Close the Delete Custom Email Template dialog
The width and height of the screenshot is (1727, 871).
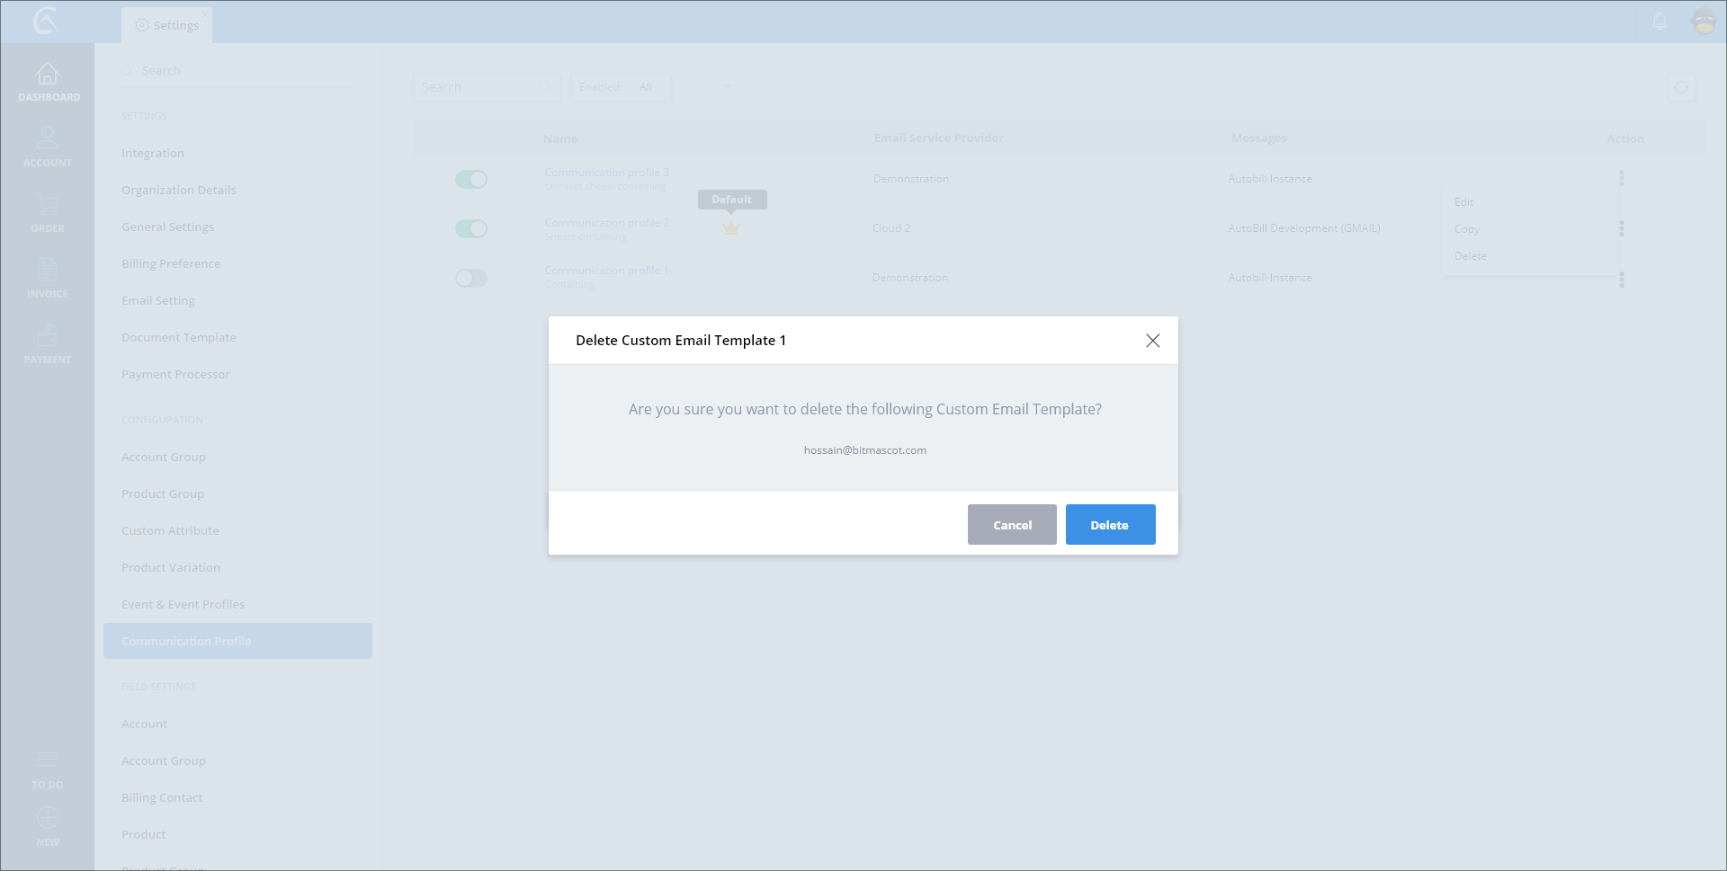tap(1152, 341)
